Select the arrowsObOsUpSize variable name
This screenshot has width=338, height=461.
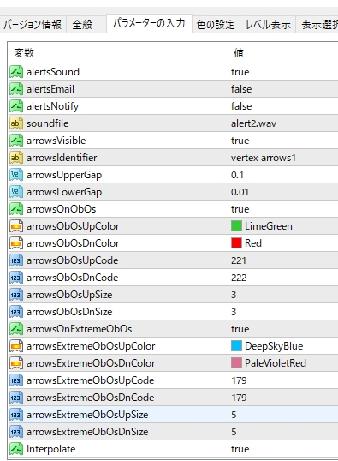(69, 295)
